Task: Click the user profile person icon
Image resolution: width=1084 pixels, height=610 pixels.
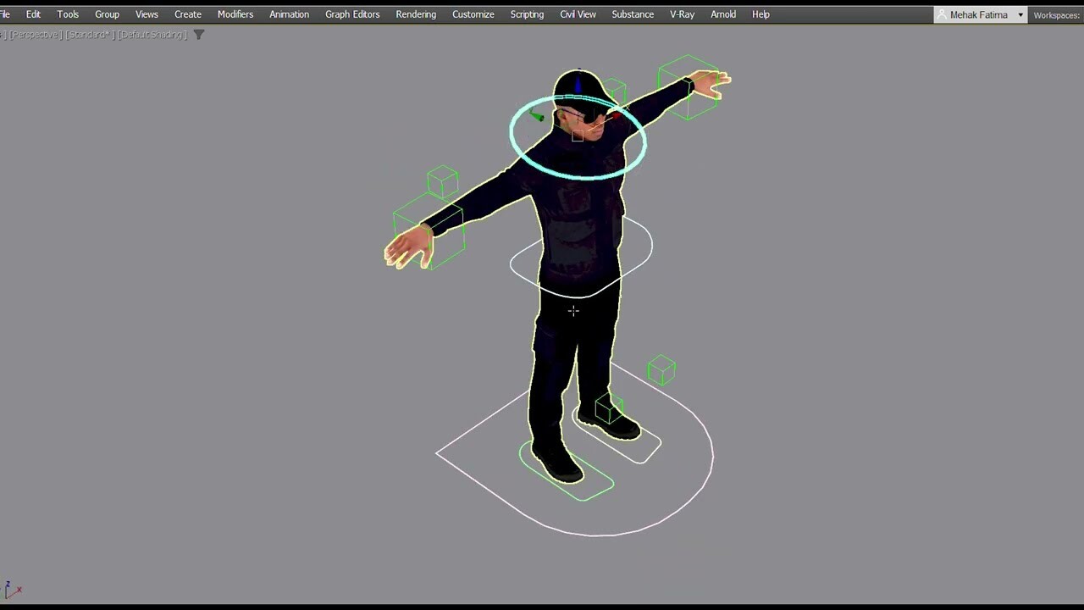Action: [x=940, y=14]
